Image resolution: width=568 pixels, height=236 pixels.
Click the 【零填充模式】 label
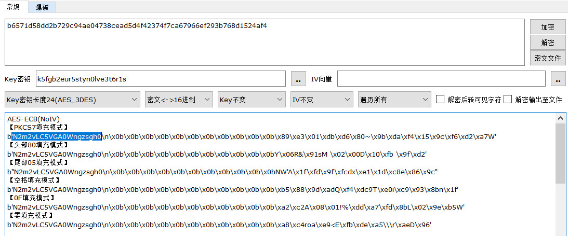[x=30, y=216]
